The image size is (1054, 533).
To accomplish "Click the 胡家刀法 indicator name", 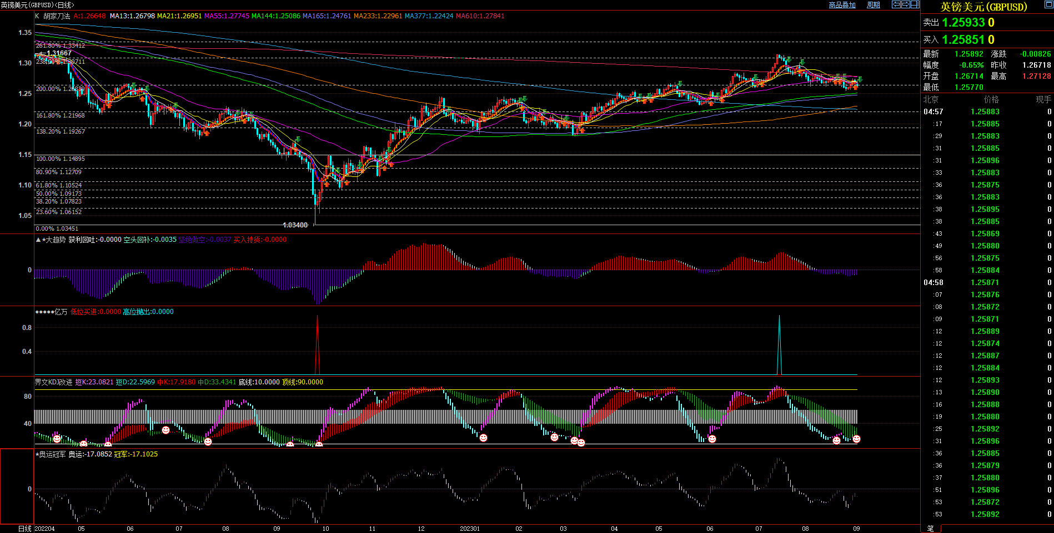I will (x=57, y=16).
